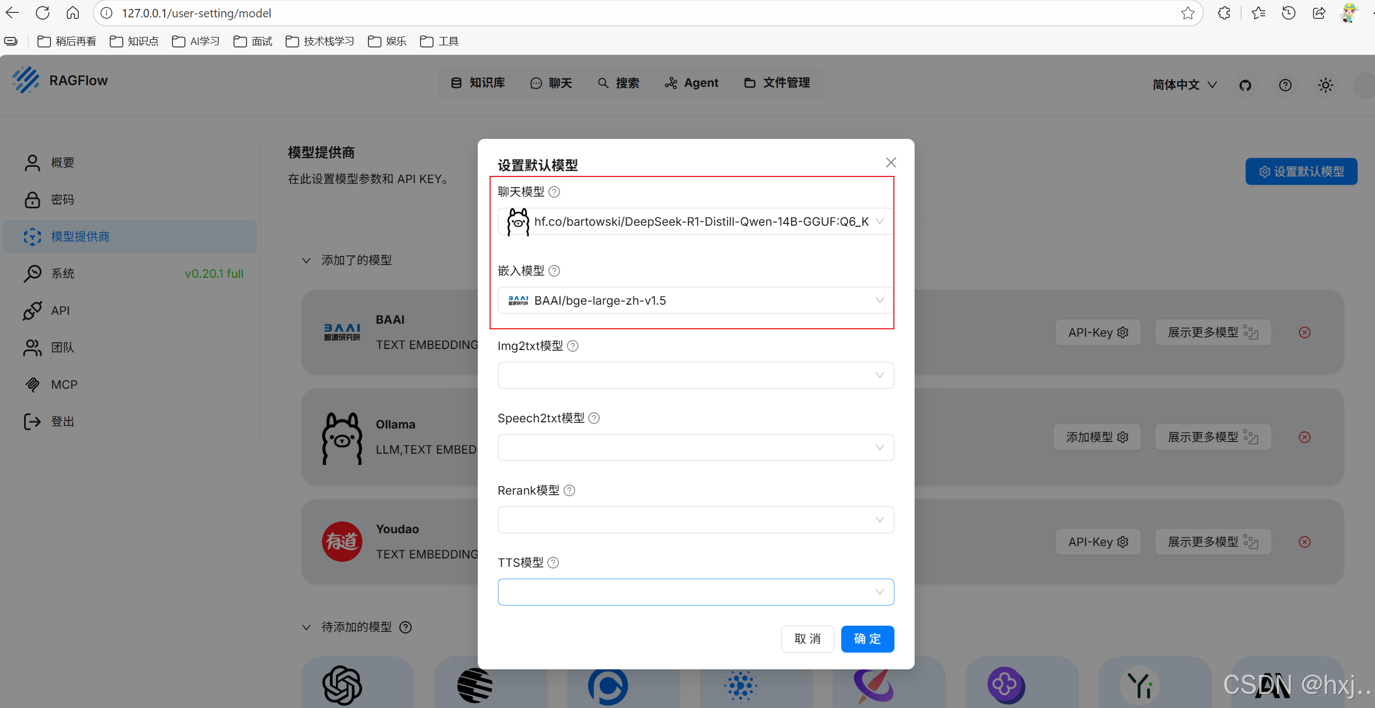Screen dimensions: 1375x708
Task: Open the Img2txt model dropdown
Action: (696, 375)
